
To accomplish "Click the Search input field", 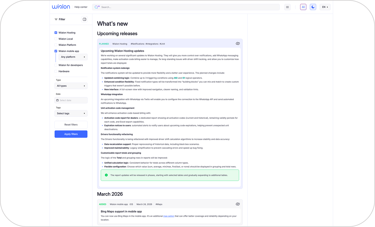I will 186,7.
